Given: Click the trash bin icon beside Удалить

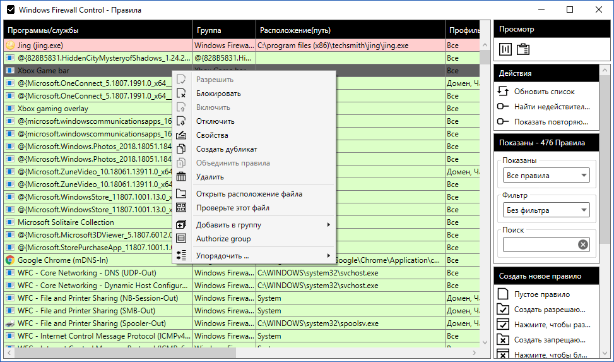Looking at the screenshot, I should (181, 176).
